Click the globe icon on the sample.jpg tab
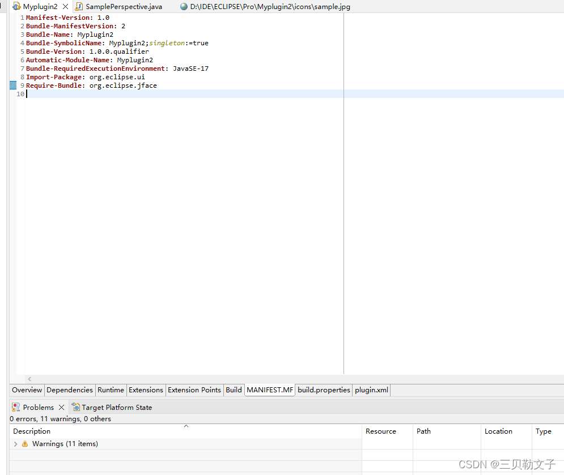This screenshot has width=564, height=475. pyautogui.click(x=183, y=7)
